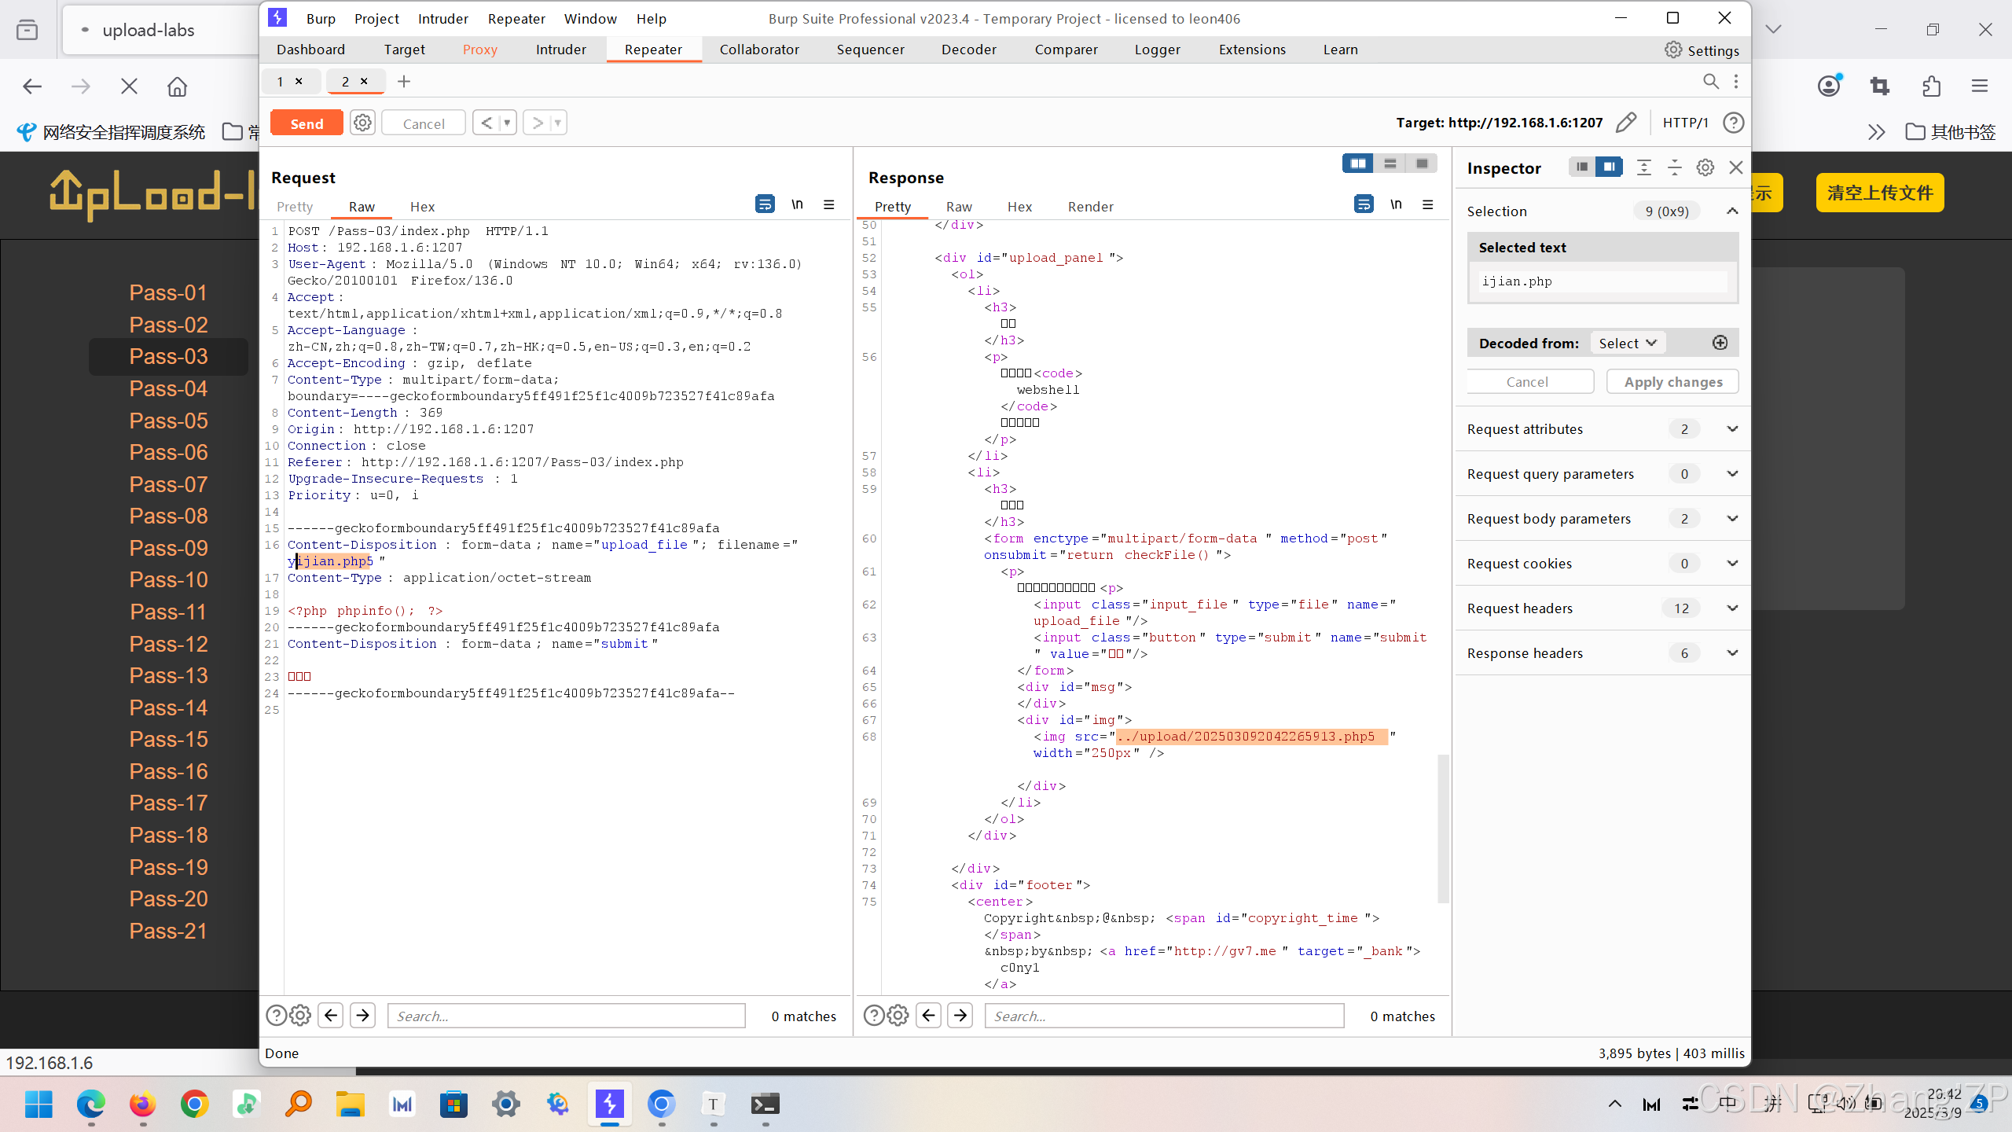Click the Repeater request settings gear icon
Screen dimensions: 2012x1132
tap(362, 123)
